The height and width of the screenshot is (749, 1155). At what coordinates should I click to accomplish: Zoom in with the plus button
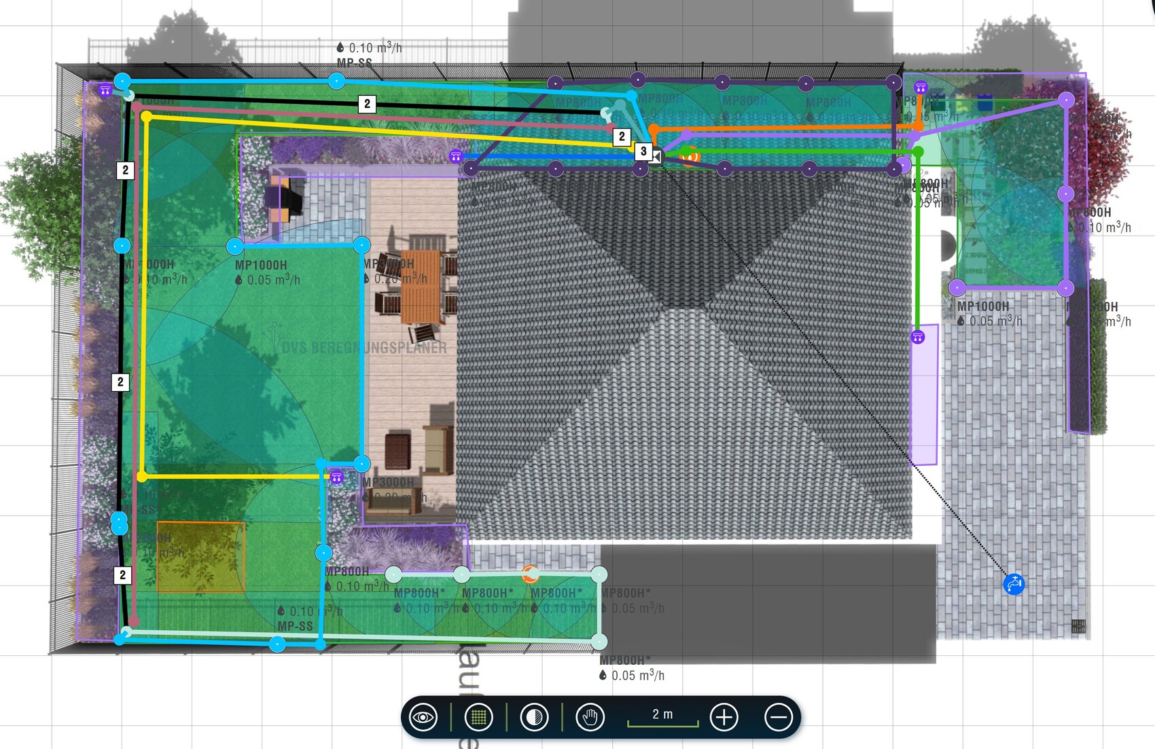[x=724, y=717]
